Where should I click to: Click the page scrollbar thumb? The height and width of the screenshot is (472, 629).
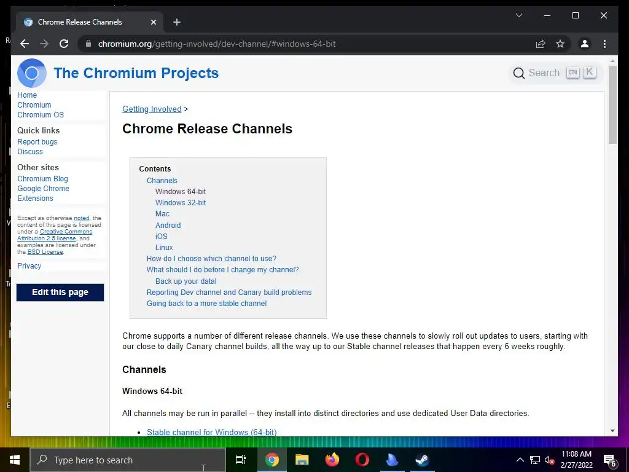click(x=612, y=104)
